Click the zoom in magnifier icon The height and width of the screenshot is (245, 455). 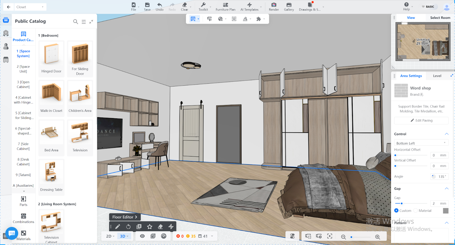click(x=377, y=237)
